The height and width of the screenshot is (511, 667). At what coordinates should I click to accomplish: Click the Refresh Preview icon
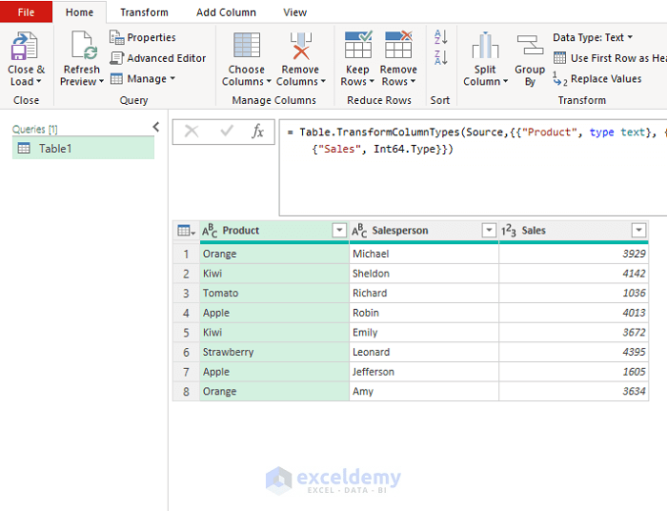[84, 45]
